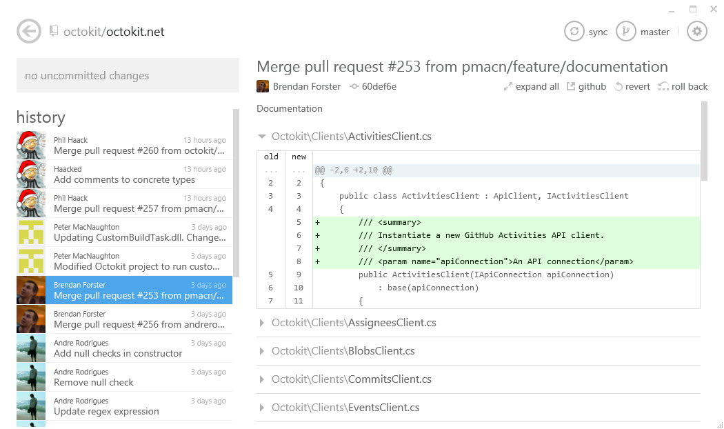The width and height of the screenshot is (724, 429).
Task: Collapse the ActivitiesClient.cs diff
Action: tap(262, 137)
